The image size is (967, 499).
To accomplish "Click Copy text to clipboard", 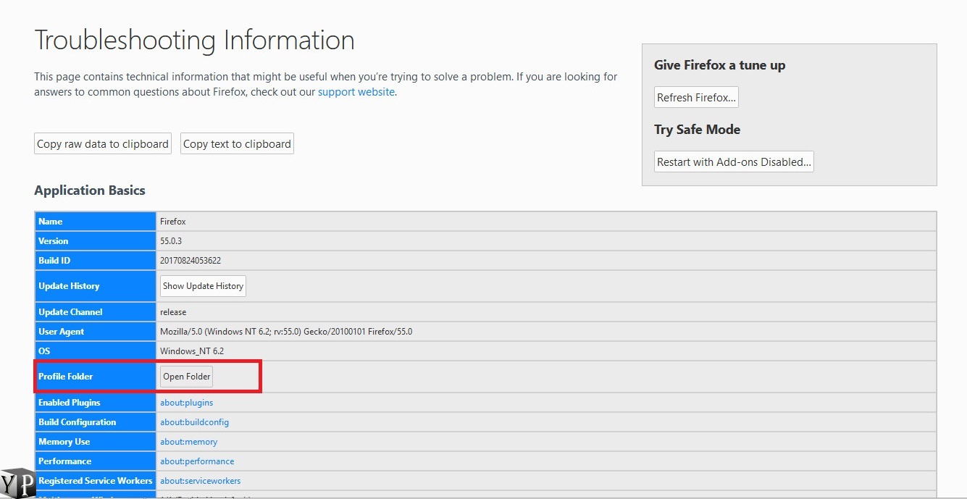I will click(237, 143).
